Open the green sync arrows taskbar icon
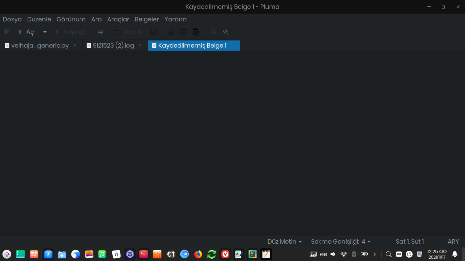The height and width of the screenshot is (261, 465). coord(212,254)
